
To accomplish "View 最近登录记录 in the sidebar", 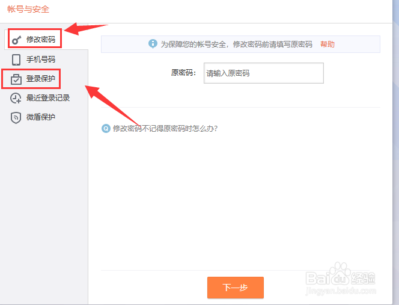I will [48, 98].
